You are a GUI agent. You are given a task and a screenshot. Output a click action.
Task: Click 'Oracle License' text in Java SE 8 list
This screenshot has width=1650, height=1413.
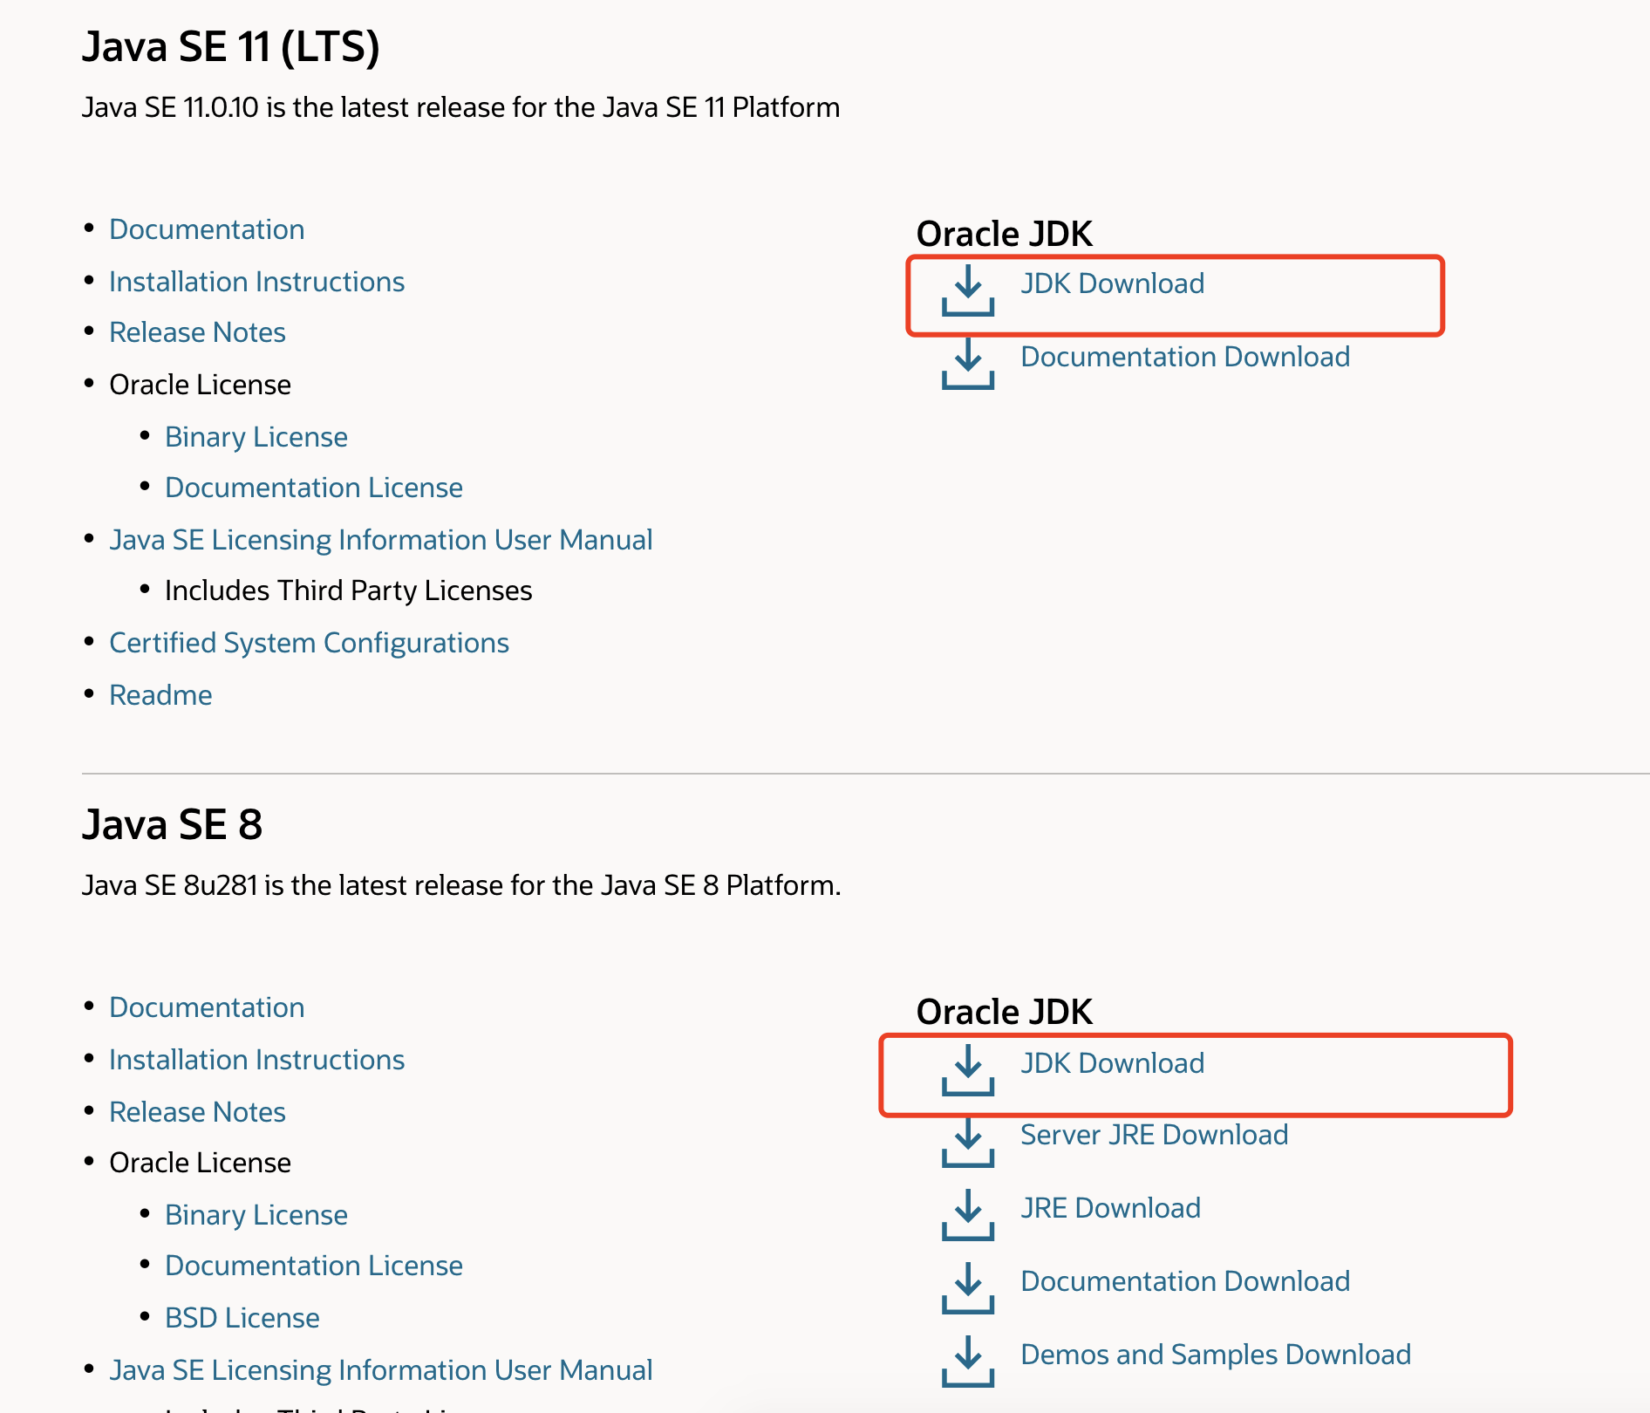[200, 1163]
